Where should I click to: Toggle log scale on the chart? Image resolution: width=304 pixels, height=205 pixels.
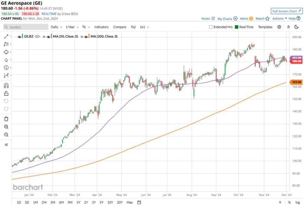pos(298,202)
